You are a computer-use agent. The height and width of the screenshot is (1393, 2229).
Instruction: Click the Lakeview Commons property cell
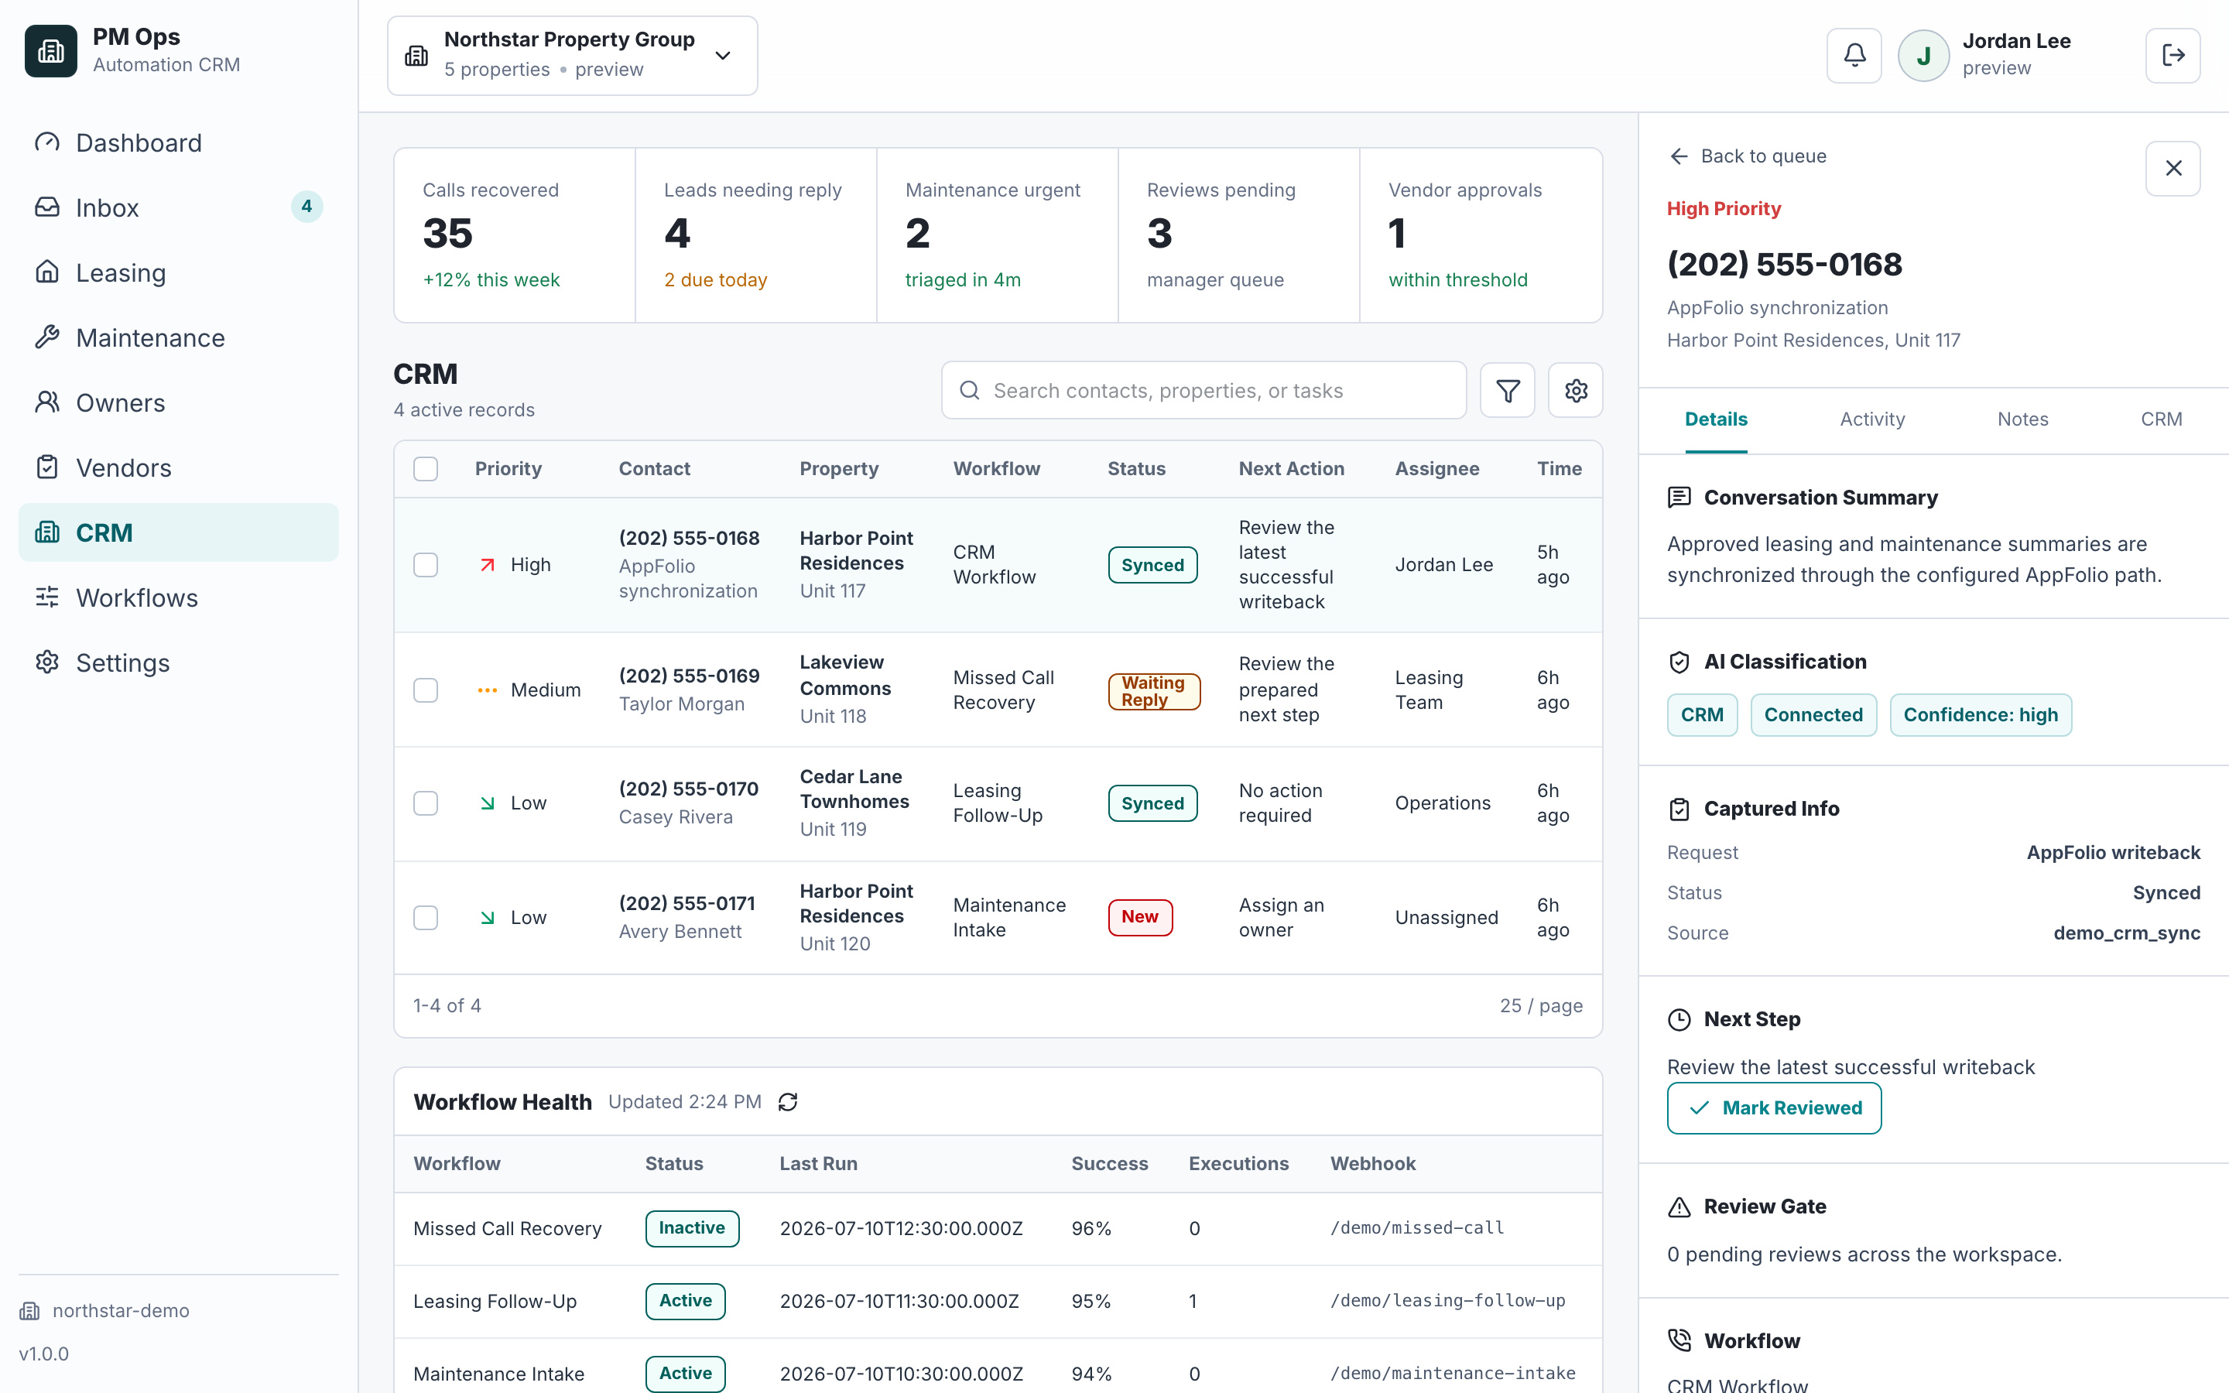(845, 688)
